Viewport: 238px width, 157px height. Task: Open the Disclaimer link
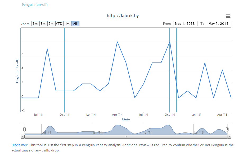[x=19, y=145]
